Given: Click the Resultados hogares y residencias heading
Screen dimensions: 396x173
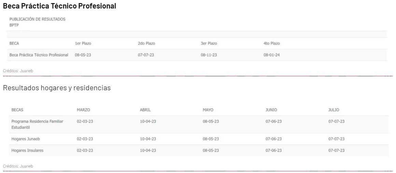Looking at the screenshot, I should tap(57, 88).
